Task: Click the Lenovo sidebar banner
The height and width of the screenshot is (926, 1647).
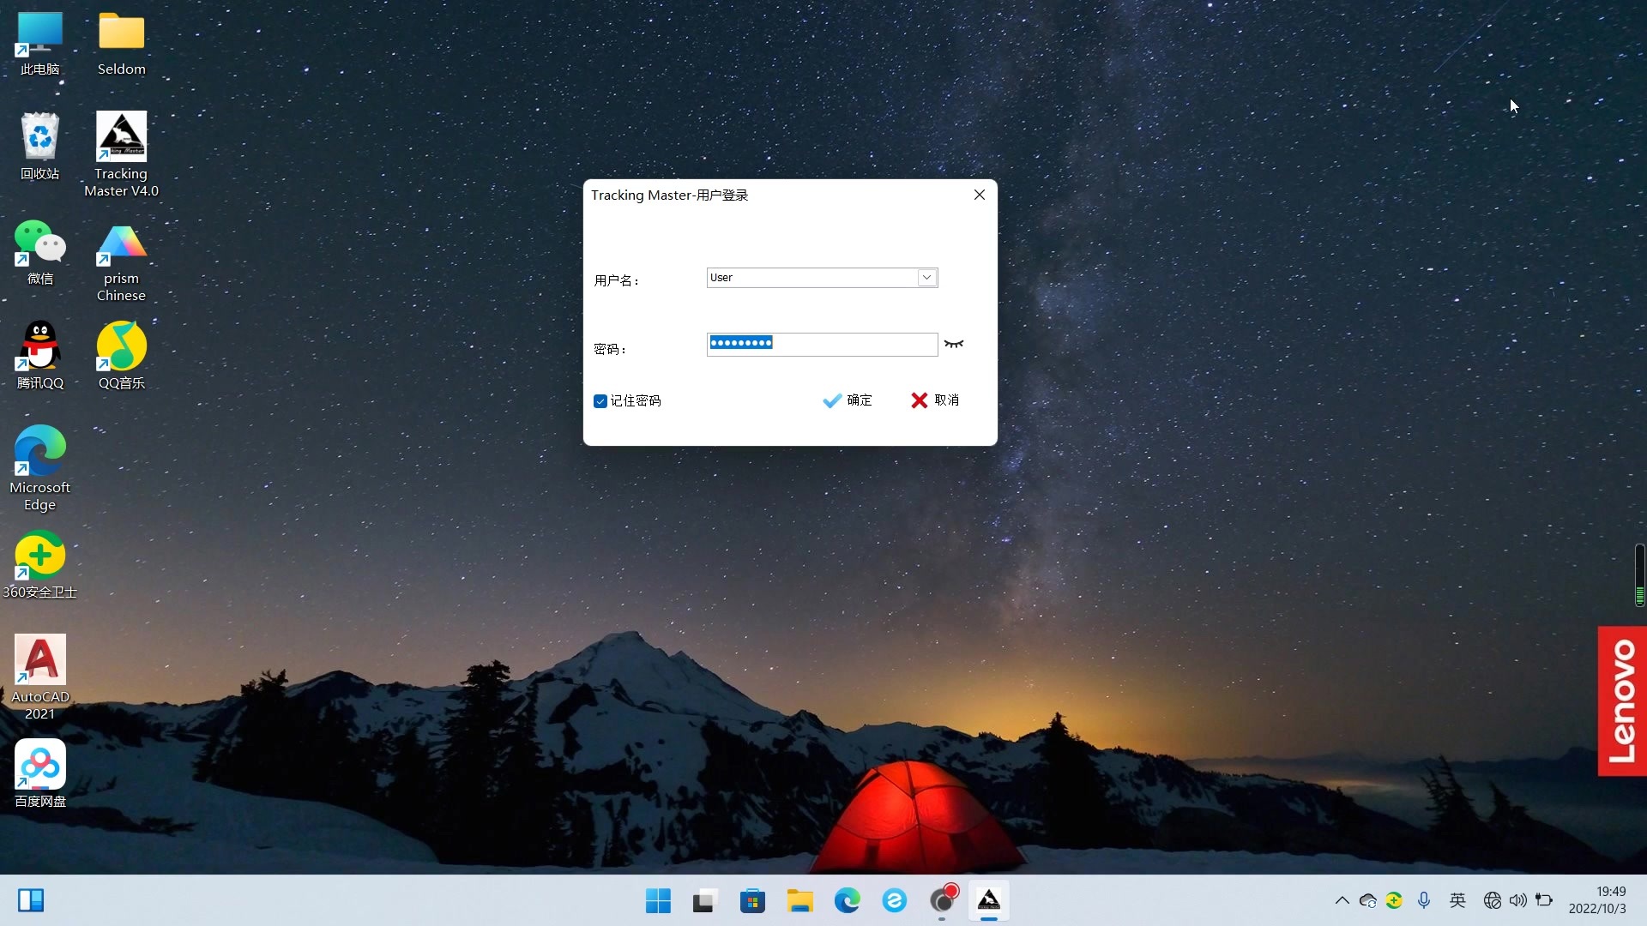Action: tap(1622, 701)
